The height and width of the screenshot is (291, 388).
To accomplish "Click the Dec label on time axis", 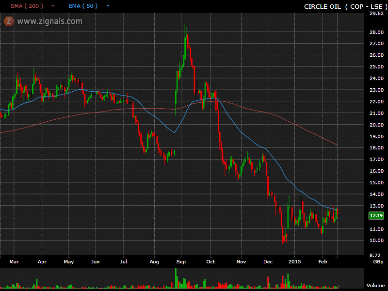I will (x=268, y=261).
